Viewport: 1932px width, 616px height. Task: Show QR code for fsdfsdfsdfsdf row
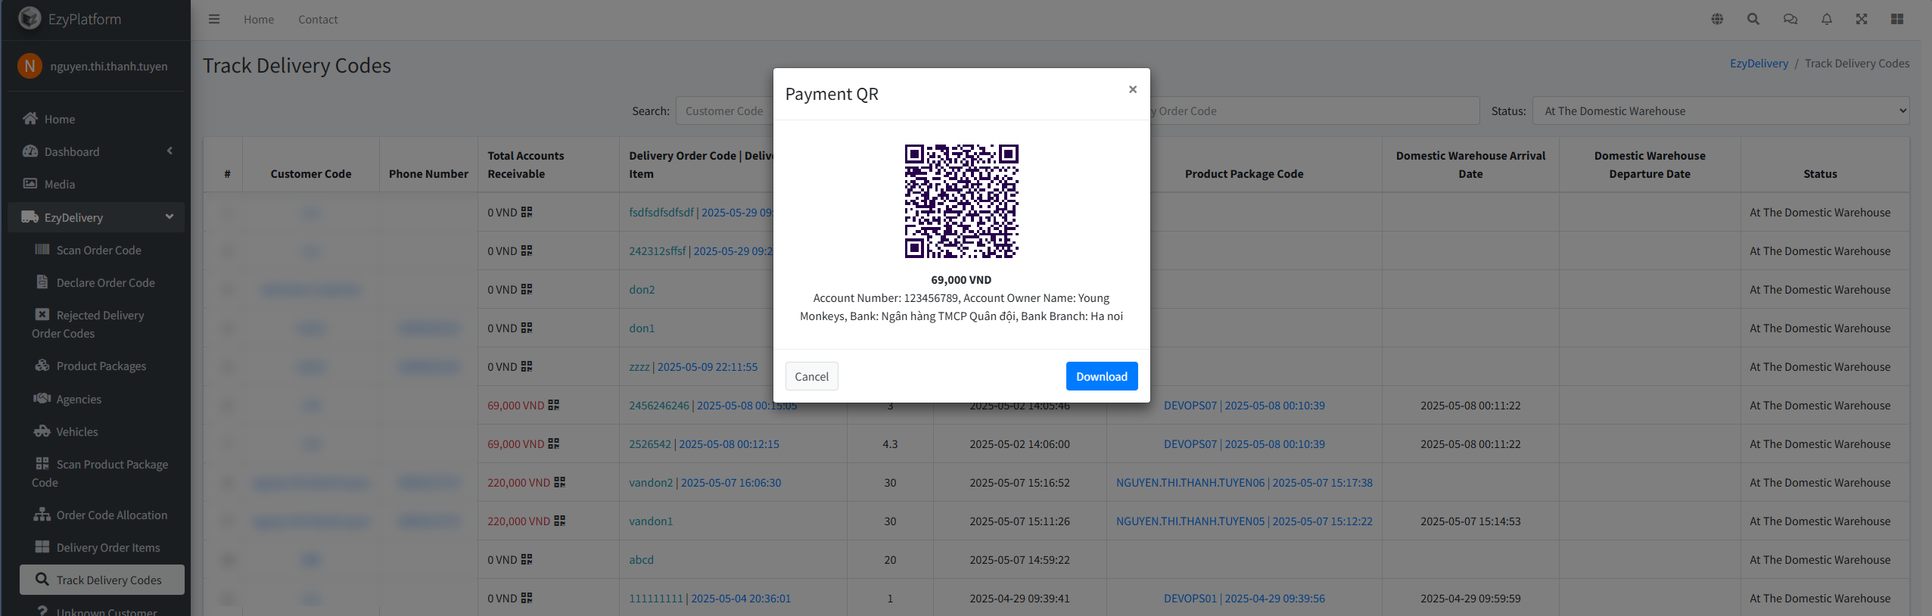[x=527, y=212]
